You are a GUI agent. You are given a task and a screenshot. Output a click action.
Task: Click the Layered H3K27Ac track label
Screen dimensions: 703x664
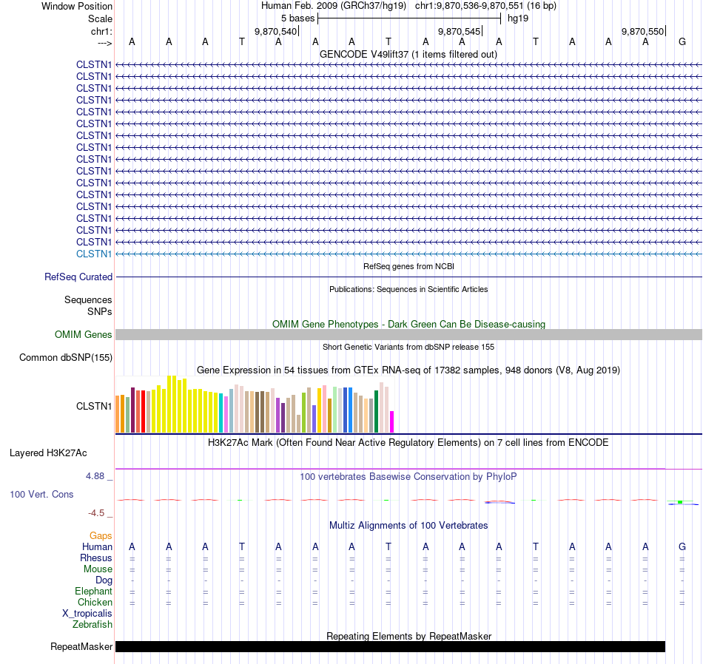pyautogui.click(x=48, y=453)
